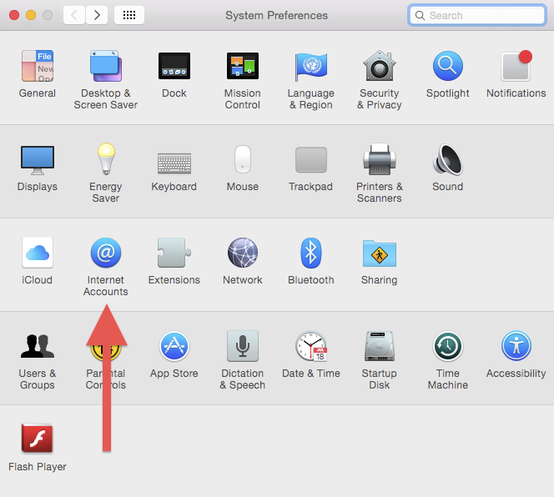Viewport: 554px width, 497px height.
Task: Minimize the window with the yellow button
Action: (31, 15)
